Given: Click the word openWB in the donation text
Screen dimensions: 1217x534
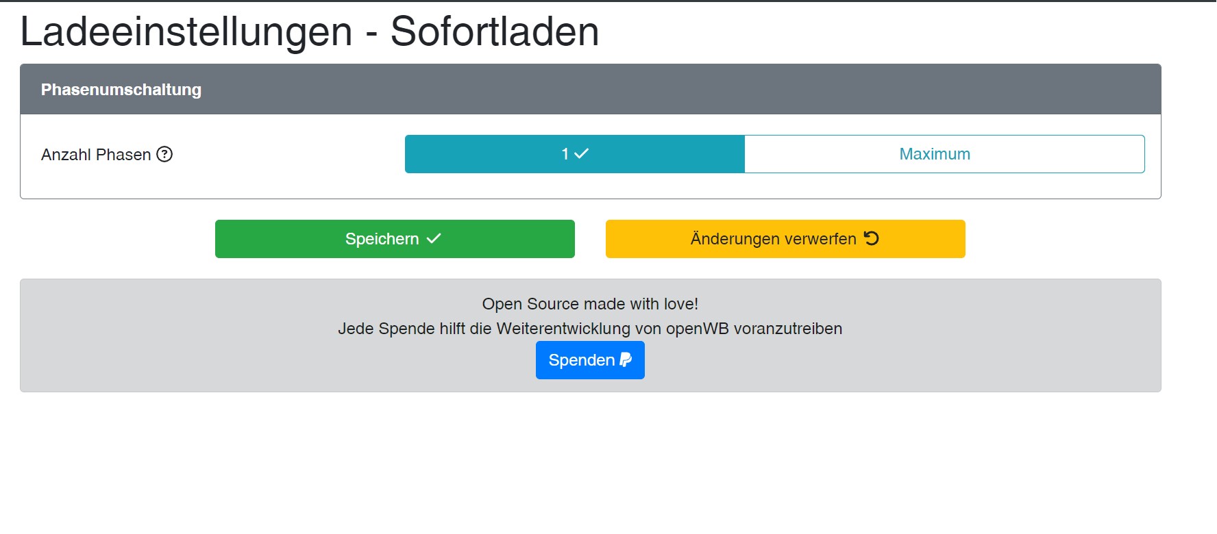Looking at the screenshot, I should 697,329.
